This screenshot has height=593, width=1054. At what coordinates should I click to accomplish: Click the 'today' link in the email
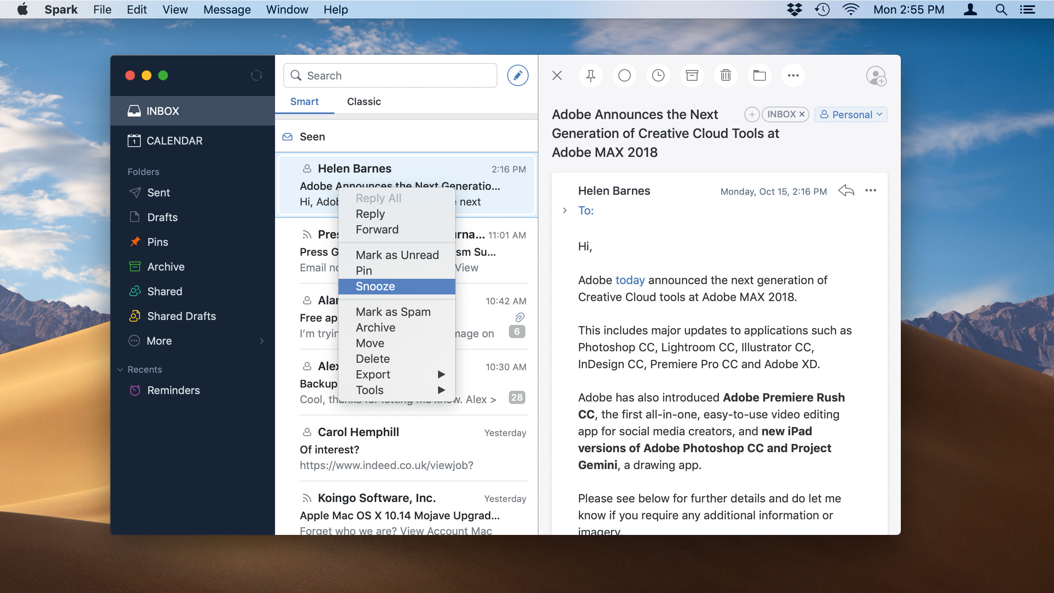coord(630,280)
